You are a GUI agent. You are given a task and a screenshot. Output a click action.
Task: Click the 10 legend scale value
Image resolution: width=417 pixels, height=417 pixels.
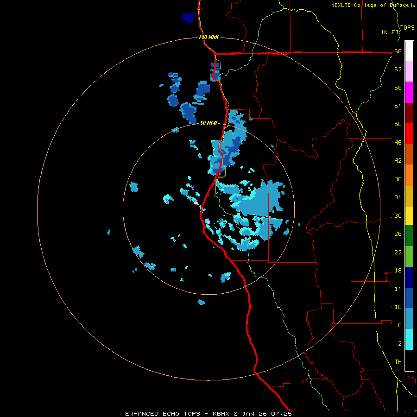(398, 307)
